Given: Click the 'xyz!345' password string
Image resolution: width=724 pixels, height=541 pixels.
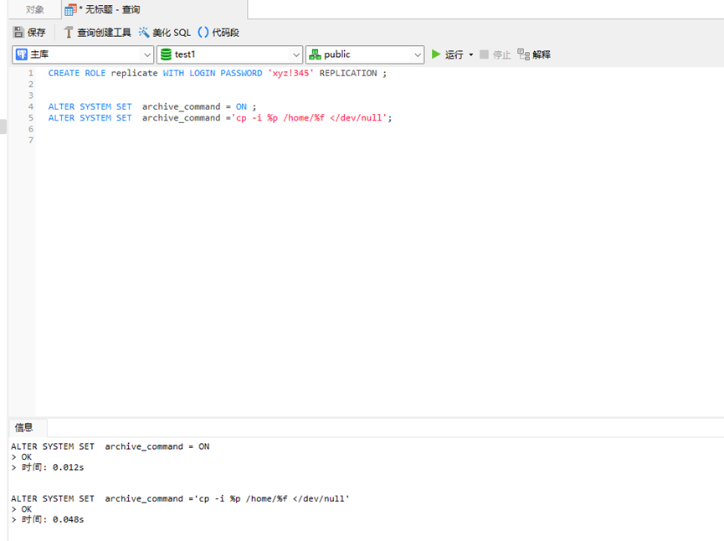Looking at the screenshot, I should [x=290, y=73].
